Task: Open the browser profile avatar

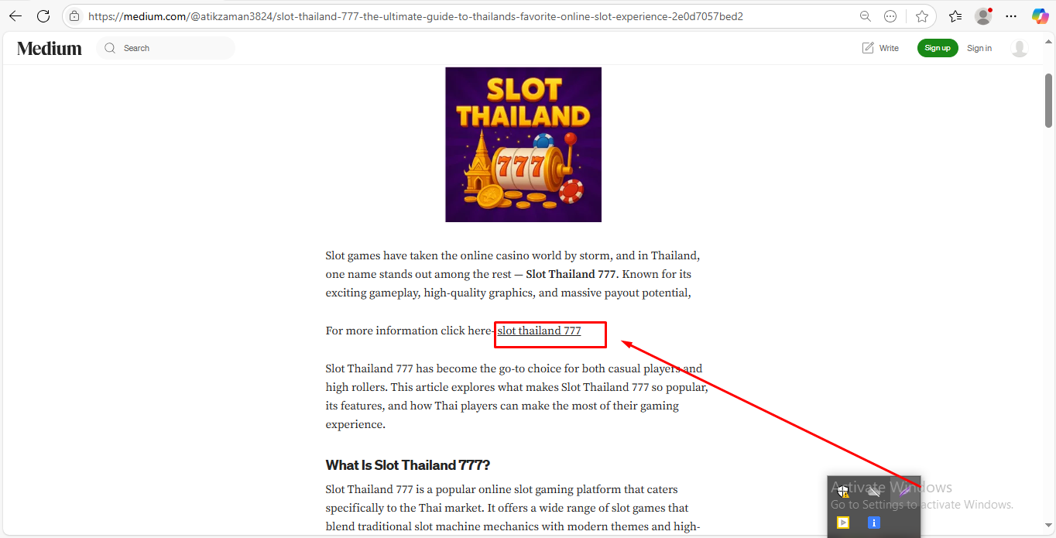Action: [983, 15]
